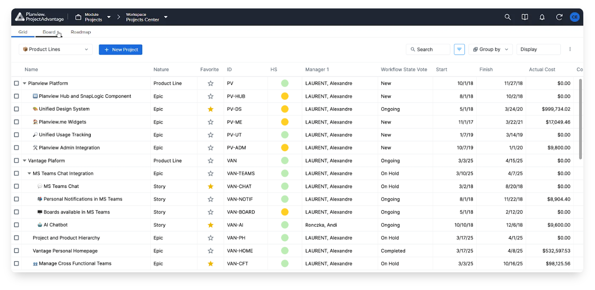Open the Group by dropdown
The height and width of the screenshot is (290, 595).
click(x=491, y=49)
